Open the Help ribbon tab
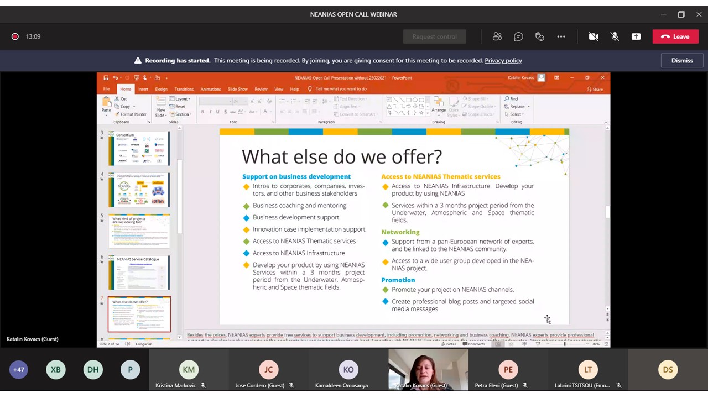Image resolution: width=708 pixels, height=398 pixels. [294, 89]
